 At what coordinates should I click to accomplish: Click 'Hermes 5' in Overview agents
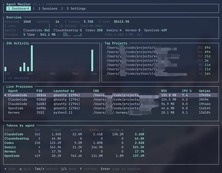point(133,30)
